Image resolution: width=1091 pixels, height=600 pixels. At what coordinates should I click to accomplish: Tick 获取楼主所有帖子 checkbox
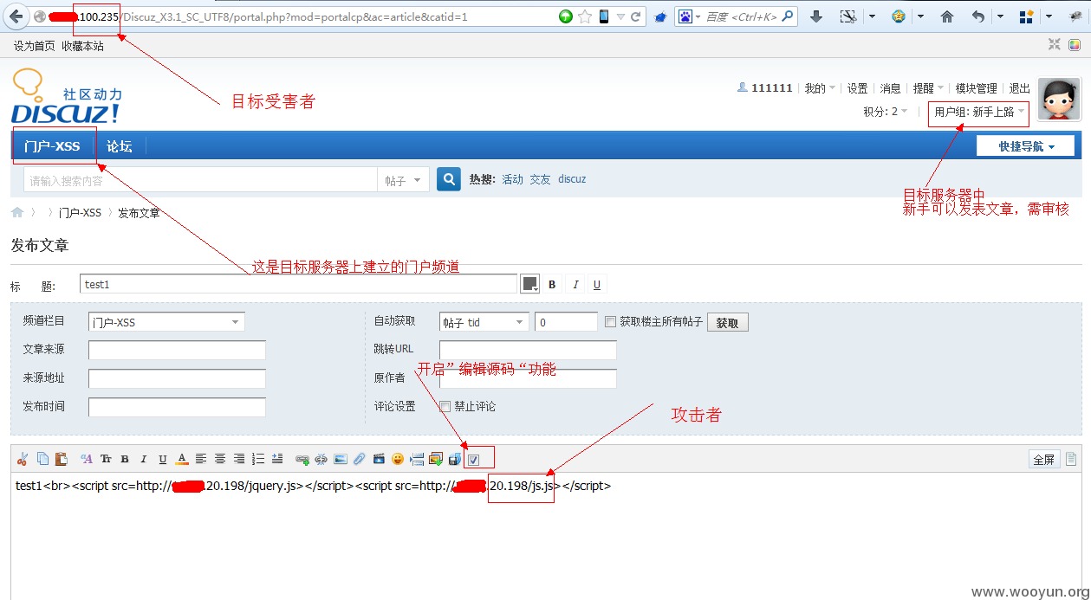pos(610,322)
